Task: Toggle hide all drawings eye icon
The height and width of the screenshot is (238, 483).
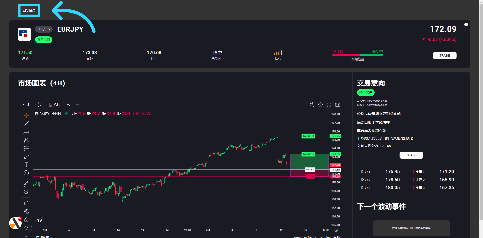Action: tap(26, 227)
